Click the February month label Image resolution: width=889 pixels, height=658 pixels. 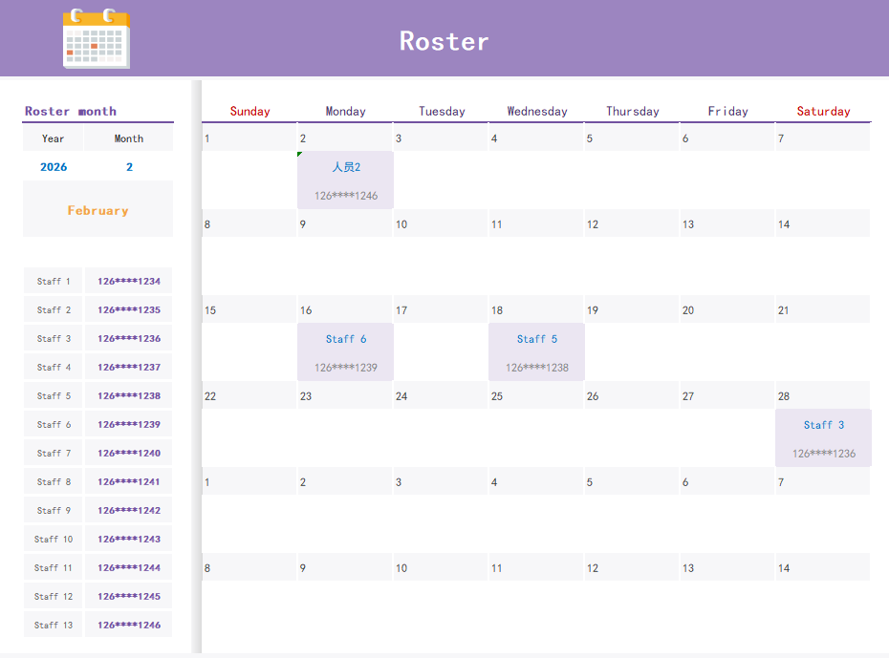click(x=98, y=210)
